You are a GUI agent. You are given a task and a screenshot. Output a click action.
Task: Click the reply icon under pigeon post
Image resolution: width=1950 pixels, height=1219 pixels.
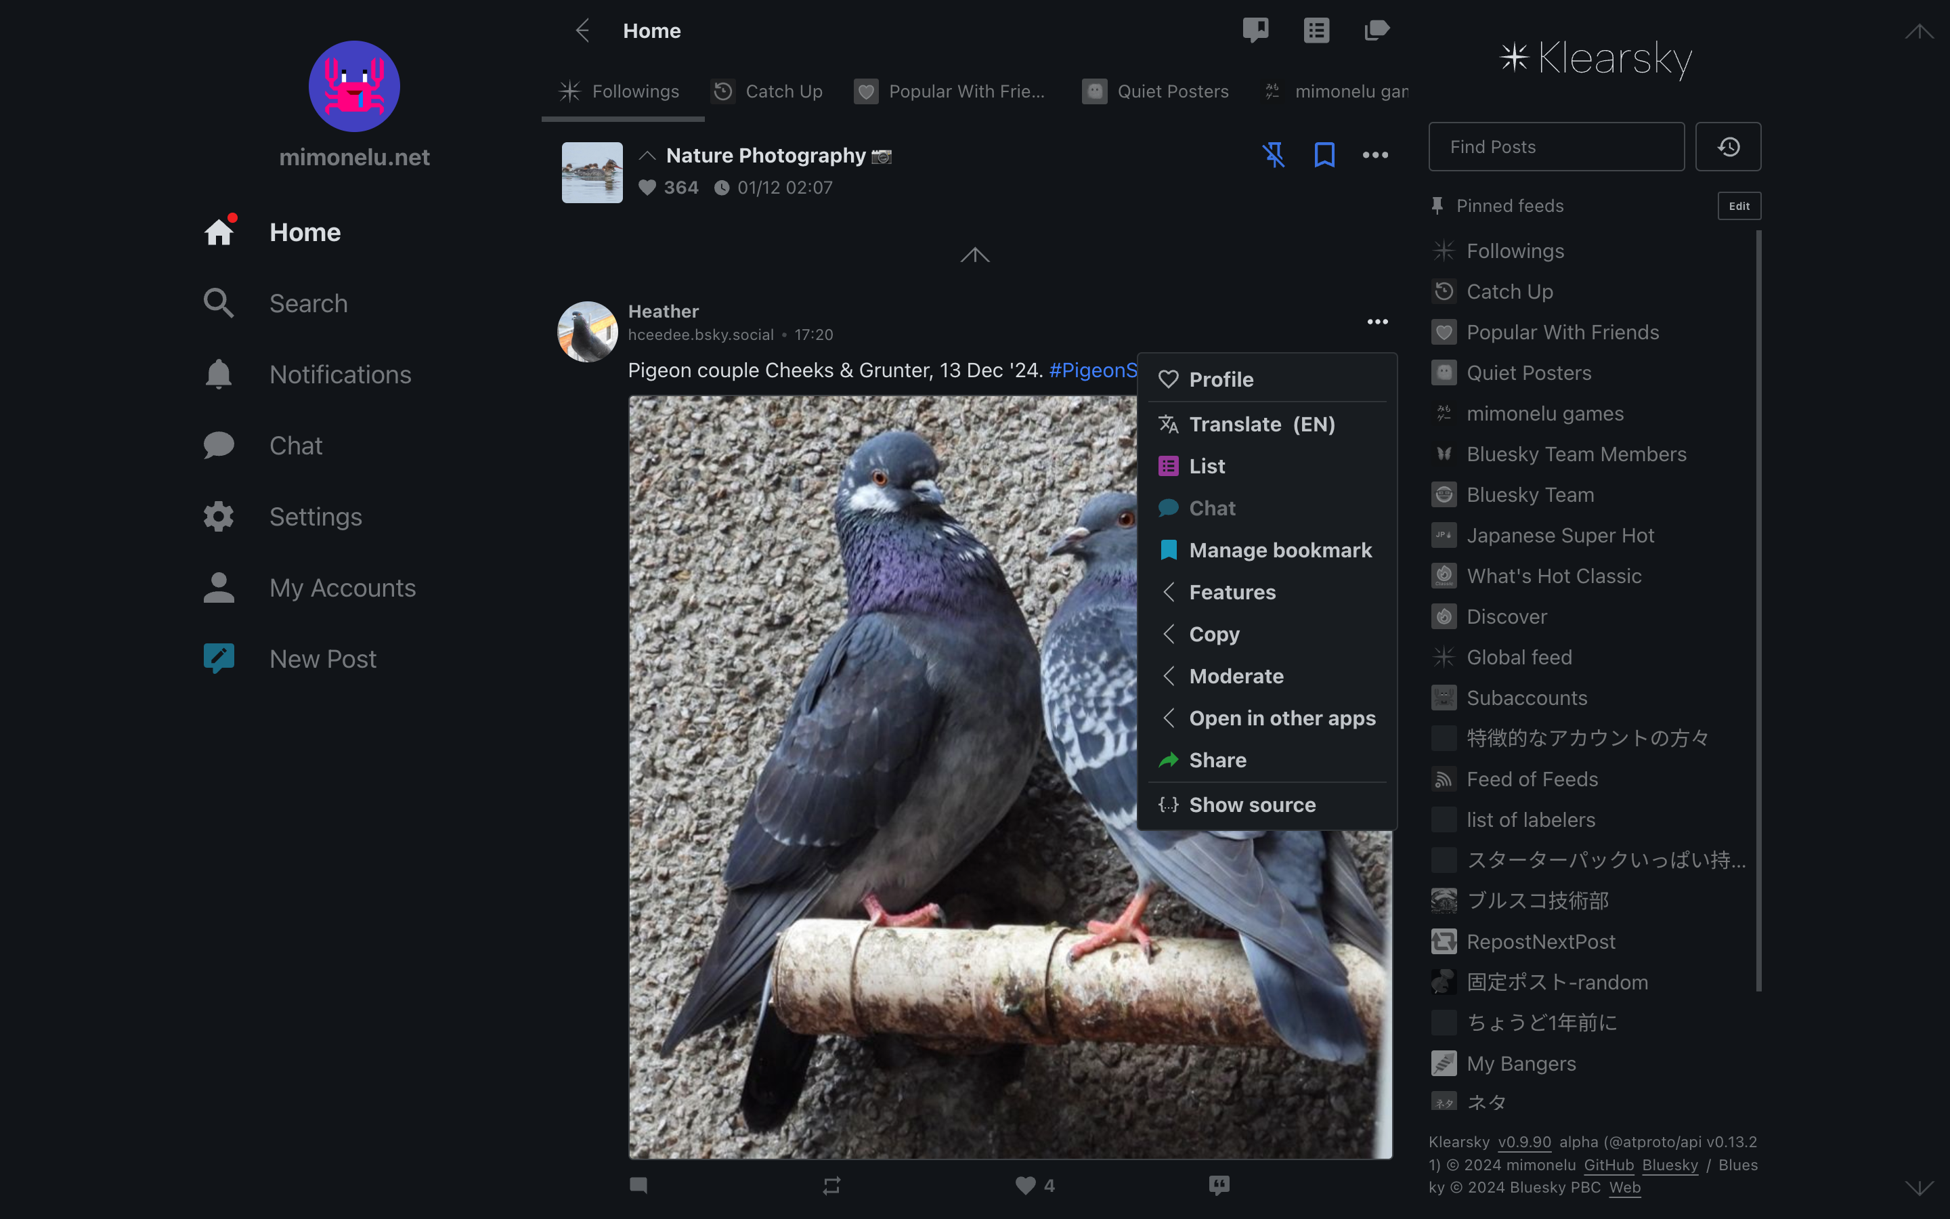click(638, 1185)
